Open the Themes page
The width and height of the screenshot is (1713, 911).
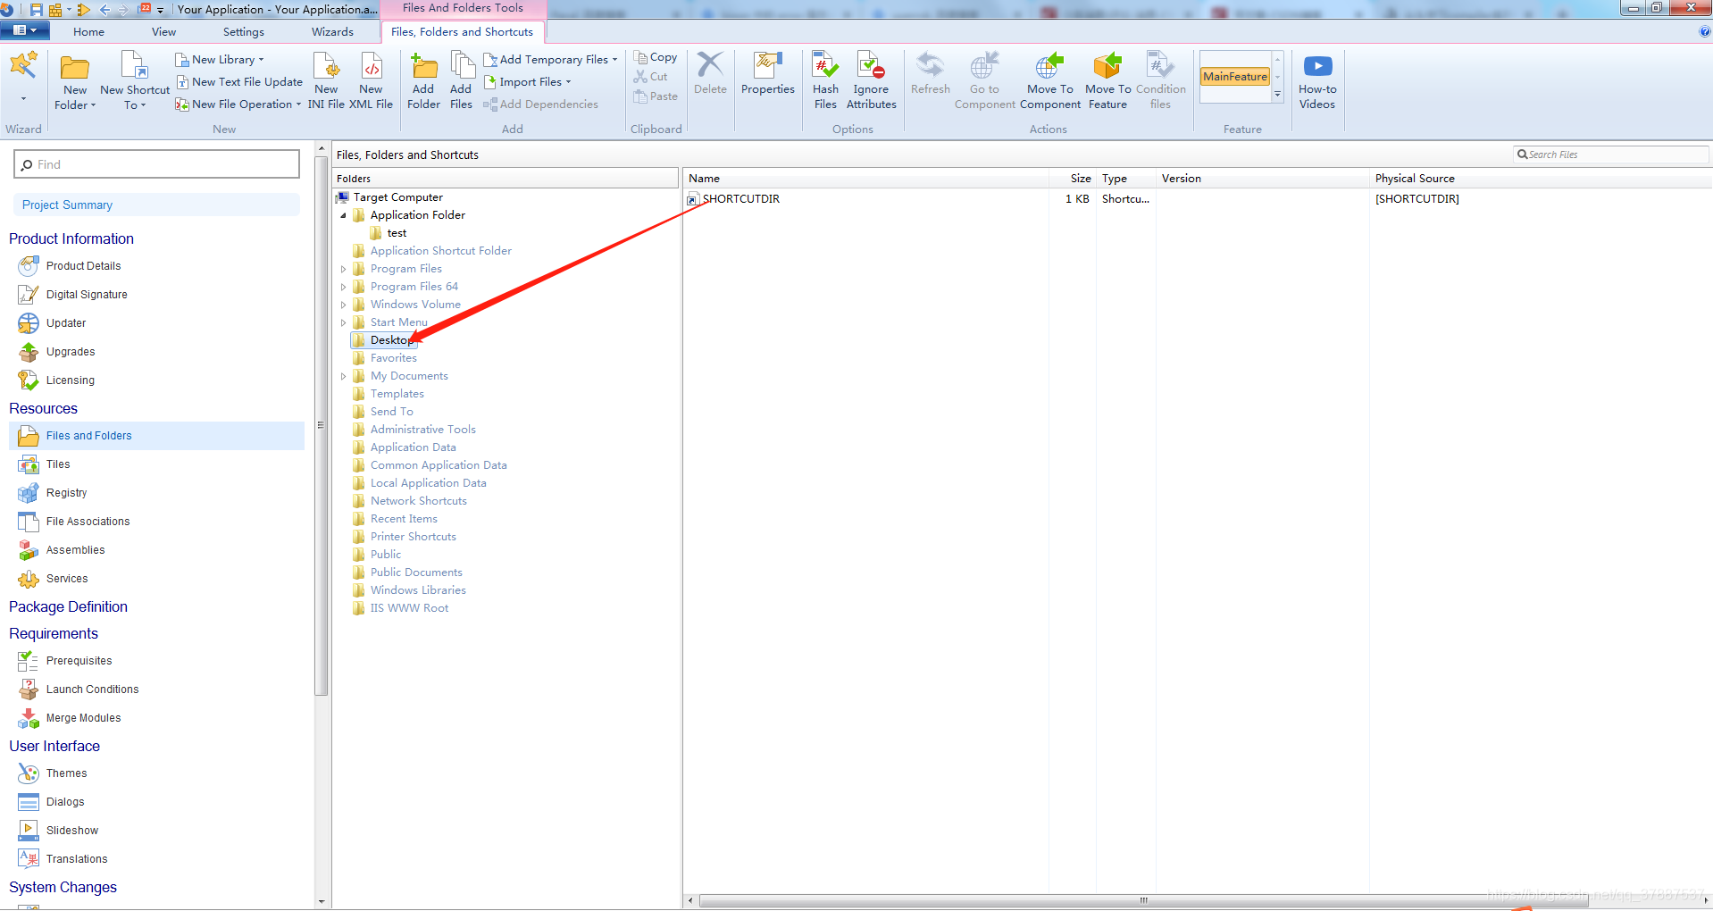(x=66, y=773)
